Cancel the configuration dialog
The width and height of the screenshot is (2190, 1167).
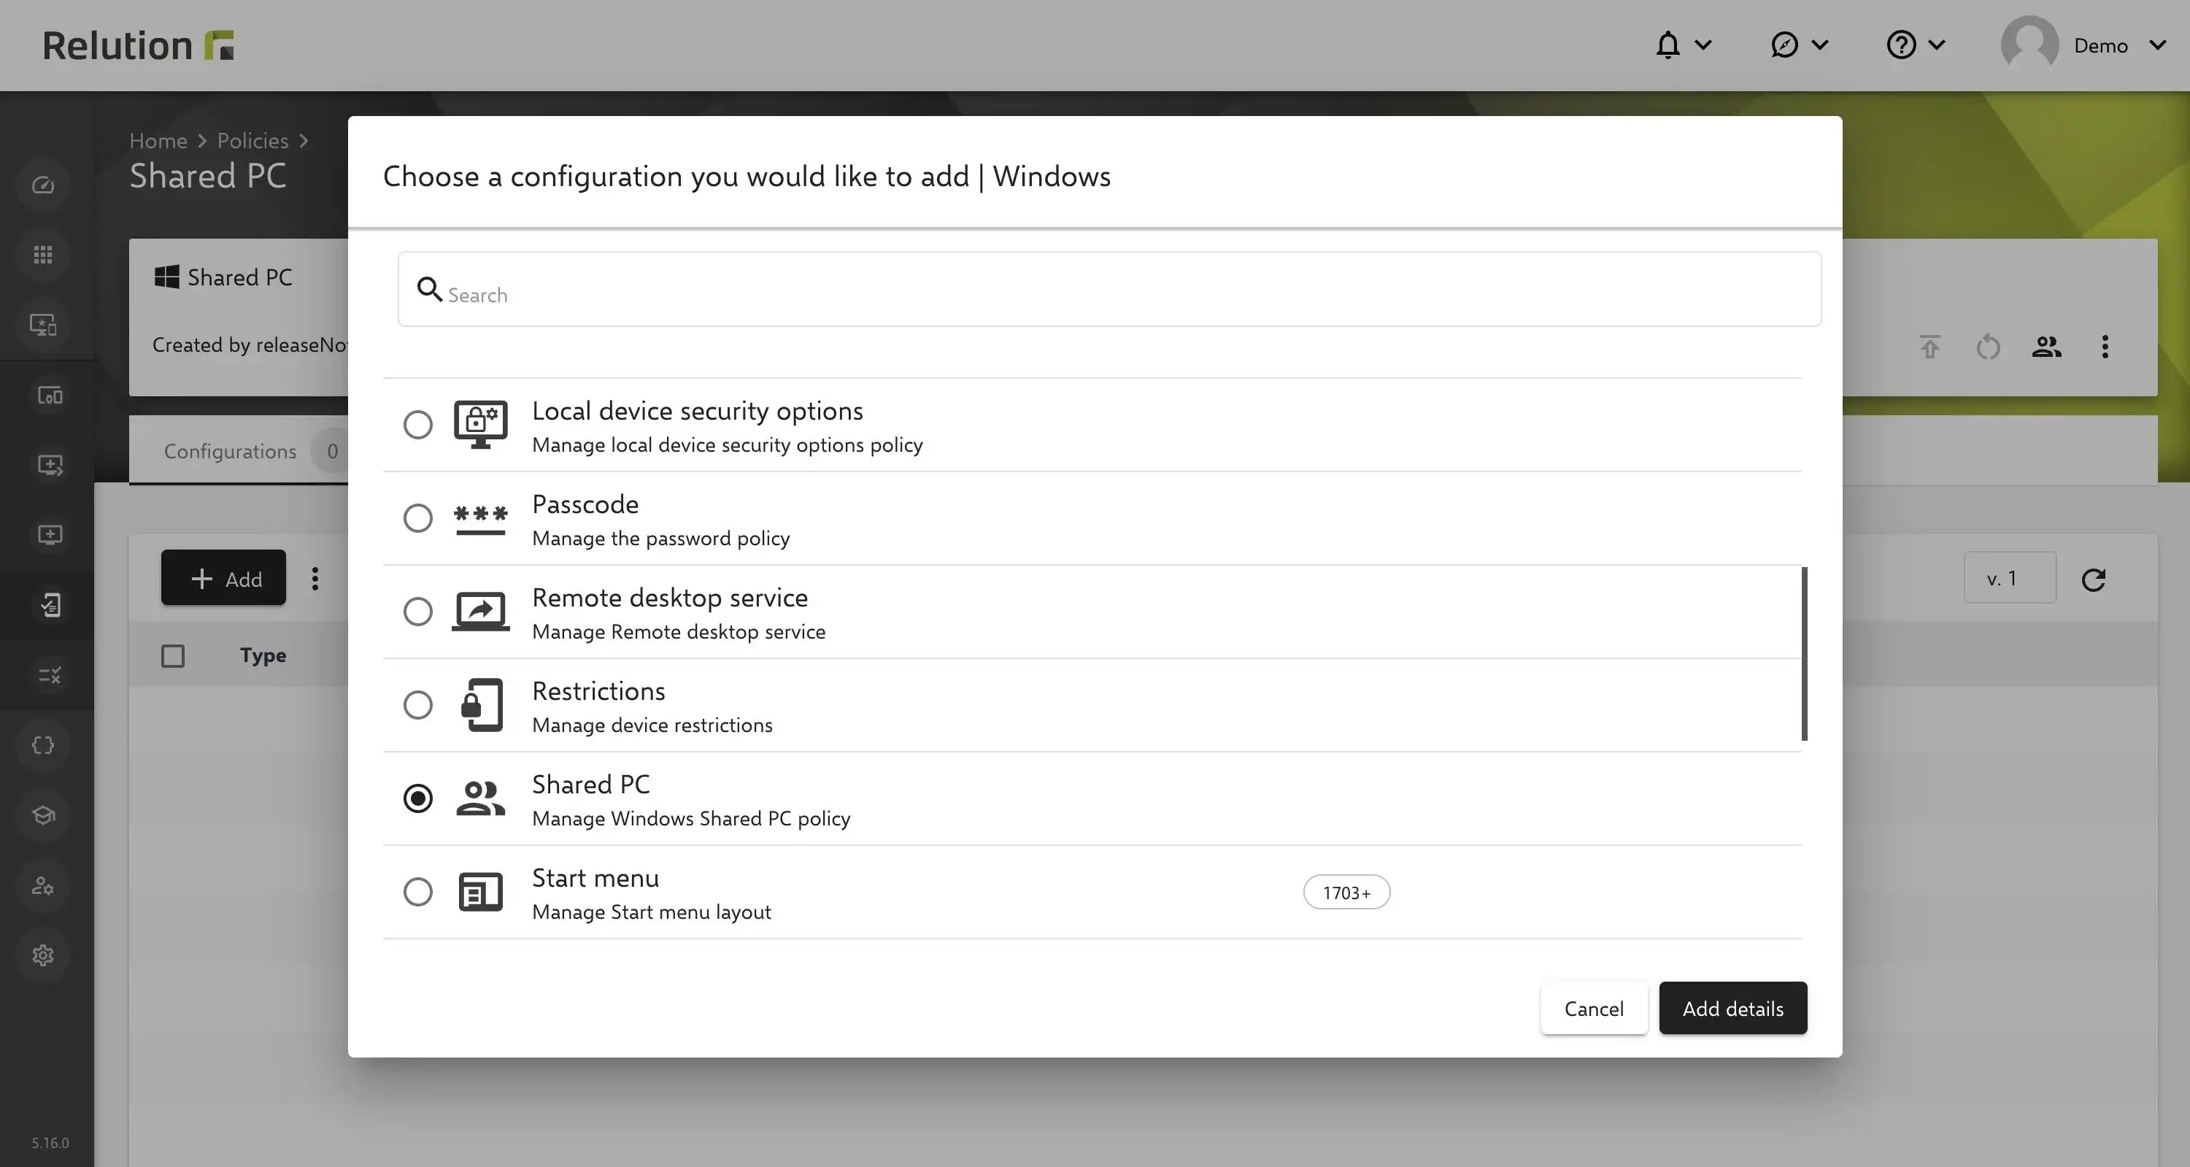point(1593,1008)
